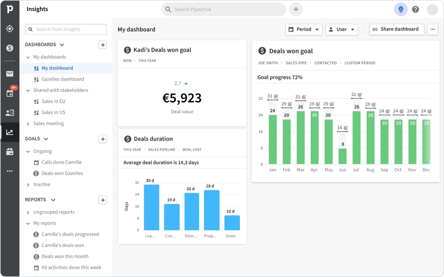
Task: Expand the Inactive goals group
Action: [28, 185]
